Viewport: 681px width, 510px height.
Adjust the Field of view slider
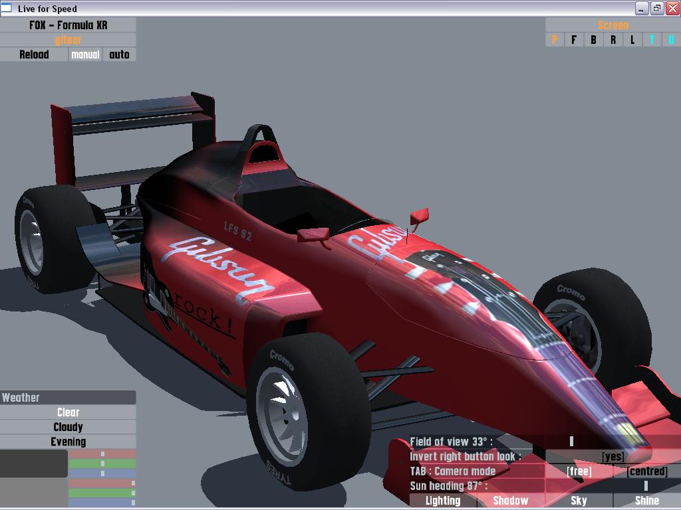click(x=613, y=442)
